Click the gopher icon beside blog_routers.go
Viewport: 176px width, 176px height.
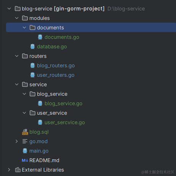33,65
